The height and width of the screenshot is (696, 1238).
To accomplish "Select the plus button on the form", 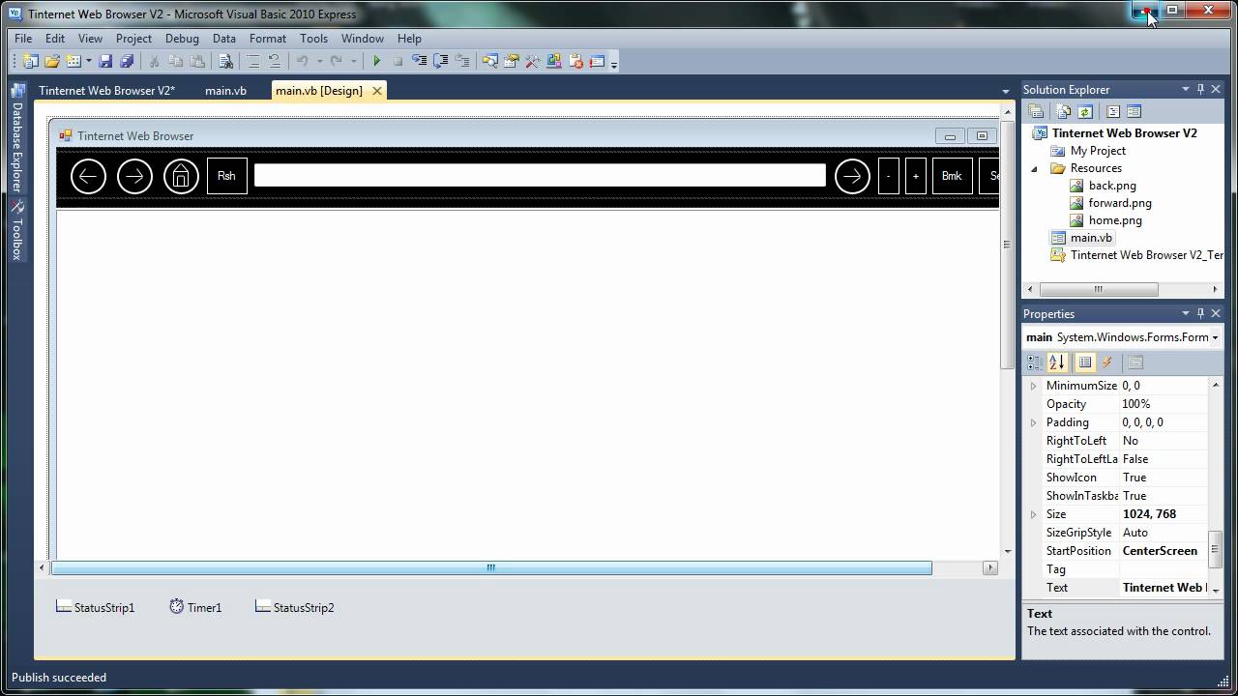I will click(916, 176).
